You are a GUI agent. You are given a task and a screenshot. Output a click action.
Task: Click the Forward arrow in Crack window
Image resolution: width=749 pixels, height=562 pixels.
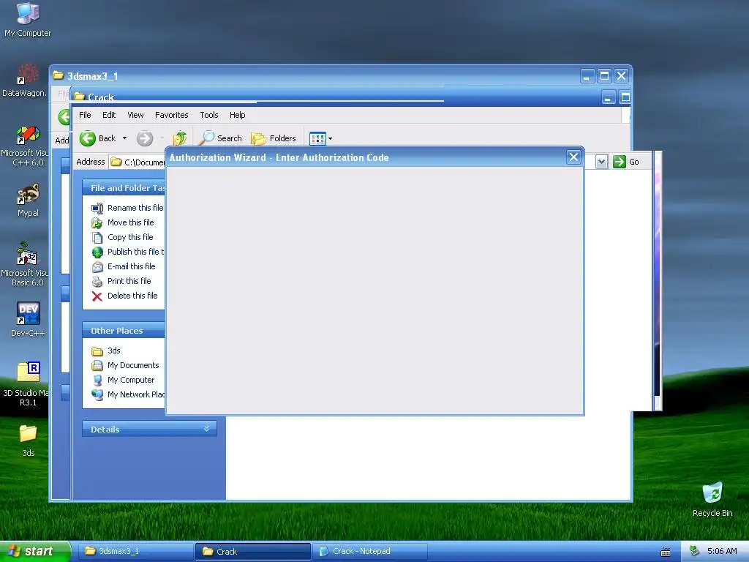pyautogui.click(x=145, y=138)
